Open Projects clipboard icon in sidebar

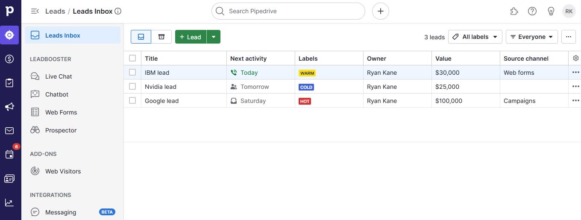coord(9,83)
